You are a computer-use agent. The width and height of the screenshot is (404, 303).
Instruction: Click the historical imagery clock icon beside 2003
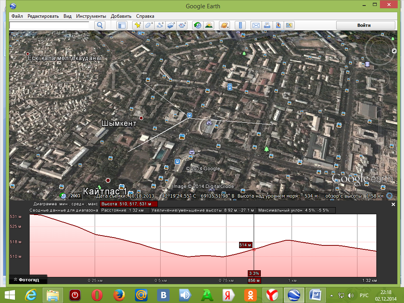pos(63,196)
